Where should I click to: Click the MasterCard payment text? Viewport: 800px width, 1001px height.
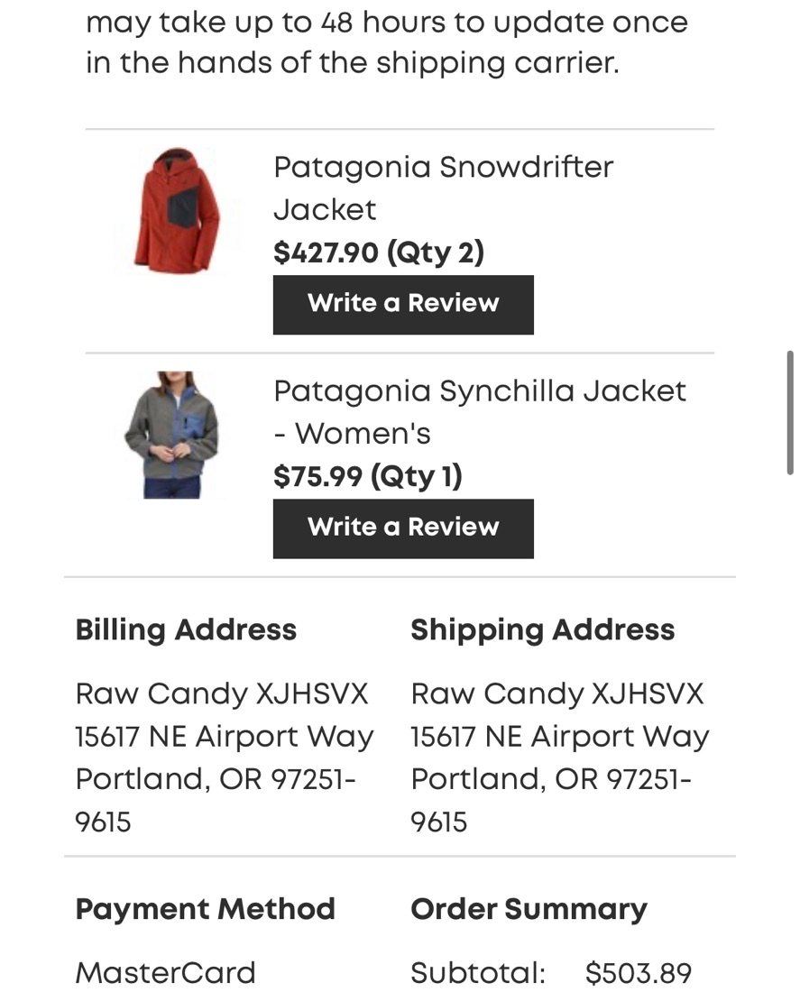(166, 972)
